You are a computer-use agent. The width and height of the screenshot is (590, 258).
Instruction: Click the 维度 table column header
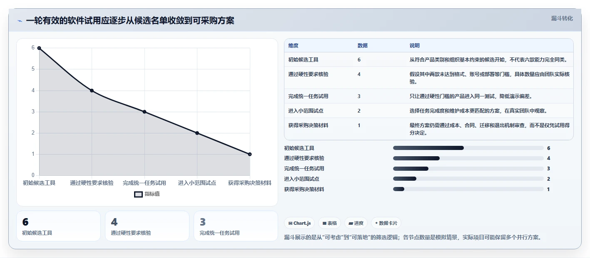click(x=293, y=46)
